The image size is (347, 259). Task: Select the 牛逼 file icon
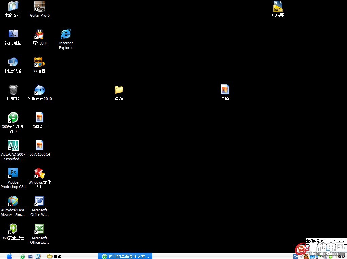pos(225,93)
